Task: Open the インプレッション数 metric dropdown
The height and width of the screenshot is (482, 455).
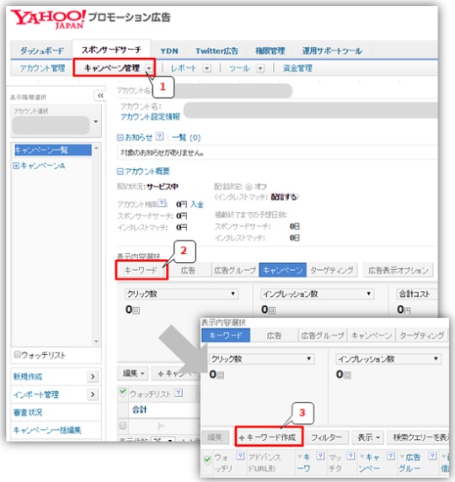Action: click(318, 294)
